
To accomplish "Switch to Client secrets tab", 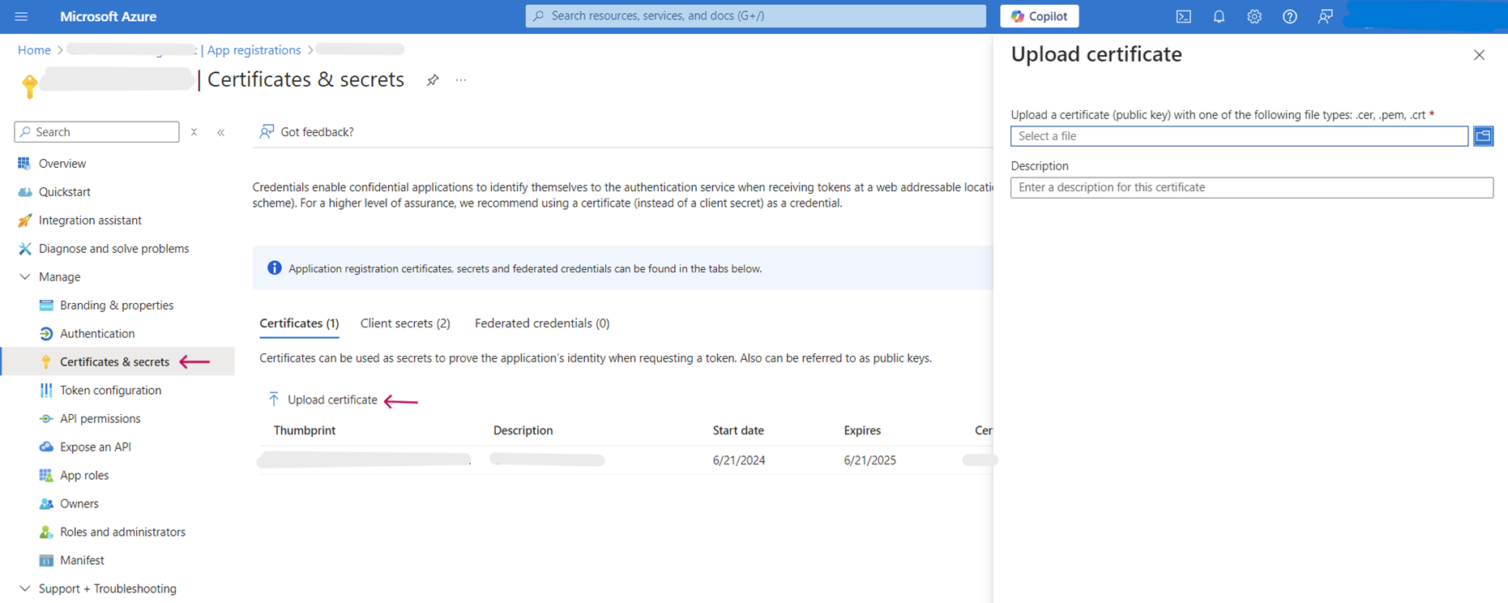I will point(405,323).
